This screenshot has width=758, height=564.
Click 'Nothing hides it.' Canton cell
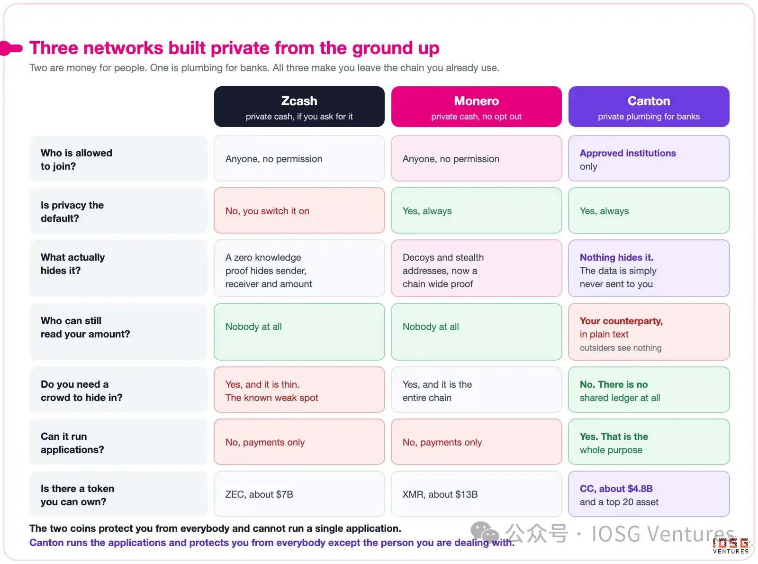[649, 268]
